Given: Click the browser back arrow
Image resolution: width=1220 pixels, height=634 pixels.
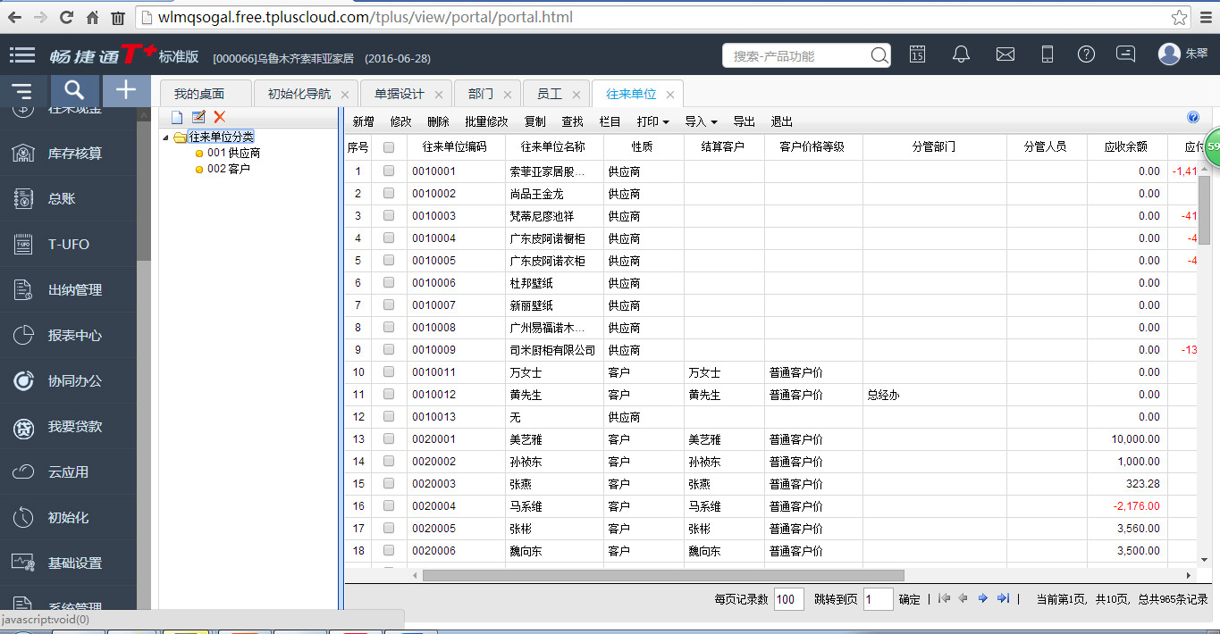Looking at the screenshot, I should (x=15, y=17).
